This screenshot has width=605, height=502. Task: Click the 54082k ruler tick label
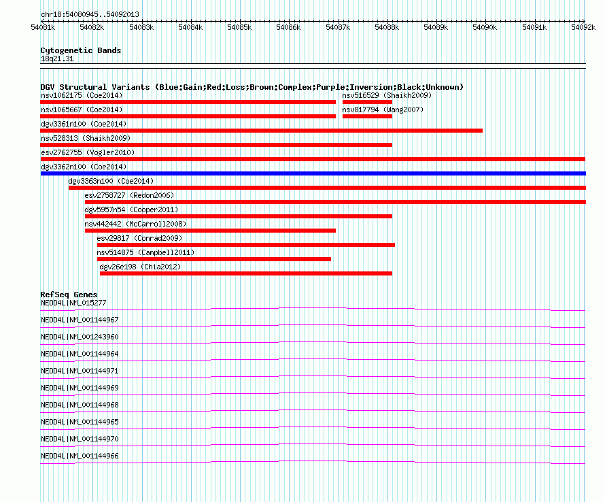coord(92,27)
